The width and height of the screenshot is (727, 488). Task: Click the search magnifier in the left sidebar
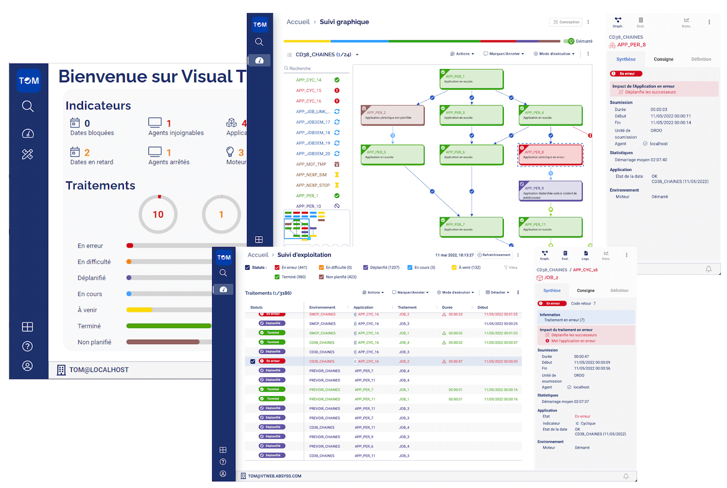click(x=27, y=106)
